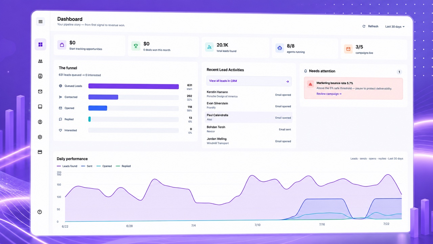Open the Kerstin Hamann lead activity
Viewport: 433px width, 244px height.
pos(249,94)
